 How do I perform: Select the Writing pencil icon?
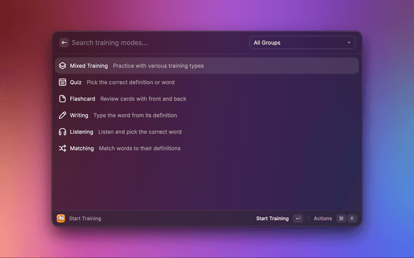click(x=62, y=115)
